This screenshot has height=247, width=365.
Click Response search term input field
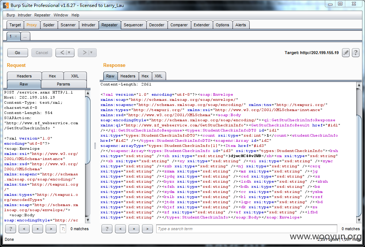point(246,229)
